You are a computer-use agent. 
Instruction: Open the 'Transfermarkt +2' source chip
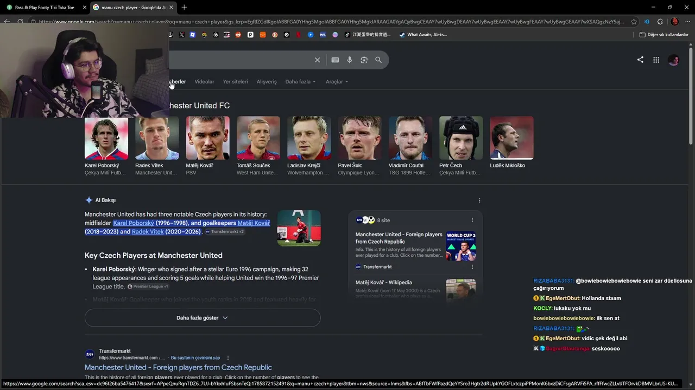click(225, 232)
